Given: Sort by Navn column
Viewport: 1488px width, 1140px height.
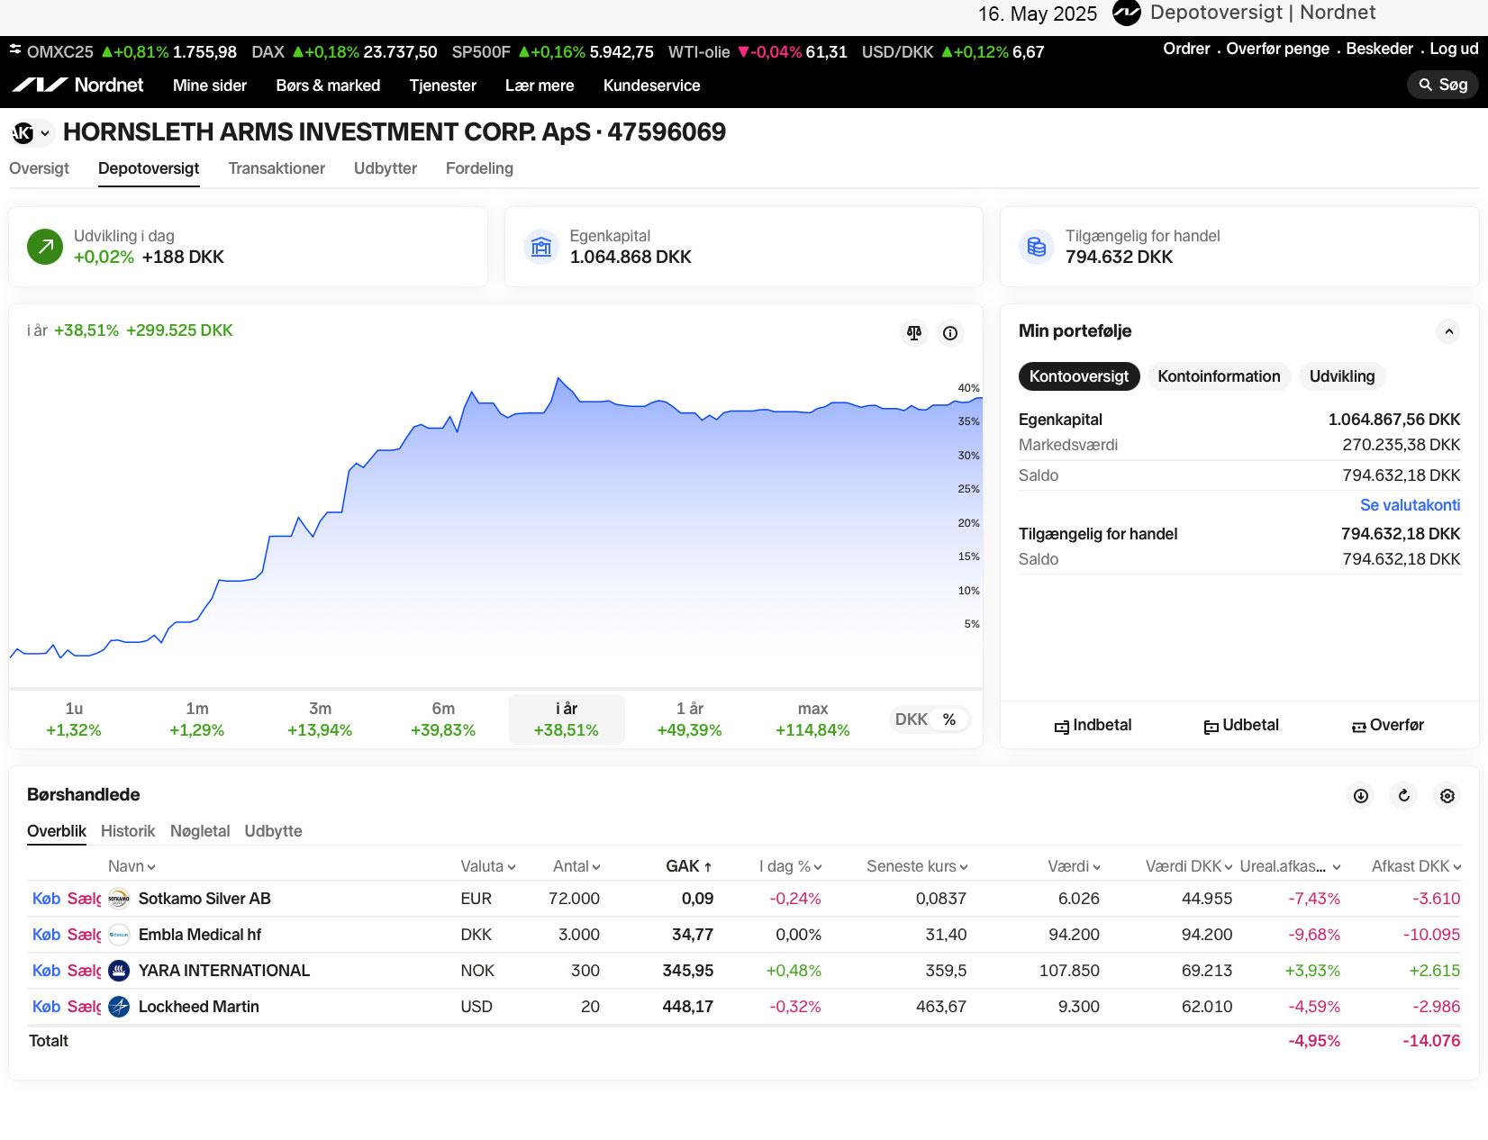Looking at the screenshot, I should [132, 866].
